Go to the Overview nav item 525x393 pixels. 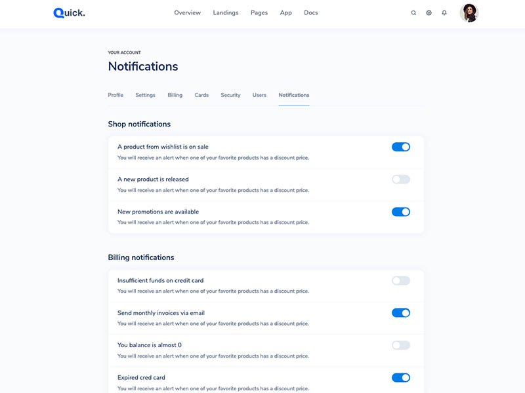(188, 12)
